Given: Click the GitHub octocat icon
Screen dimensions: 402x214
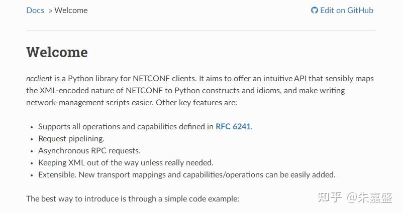Looking at the screenshot, I should pyautogui.click(x=315, y=10).
